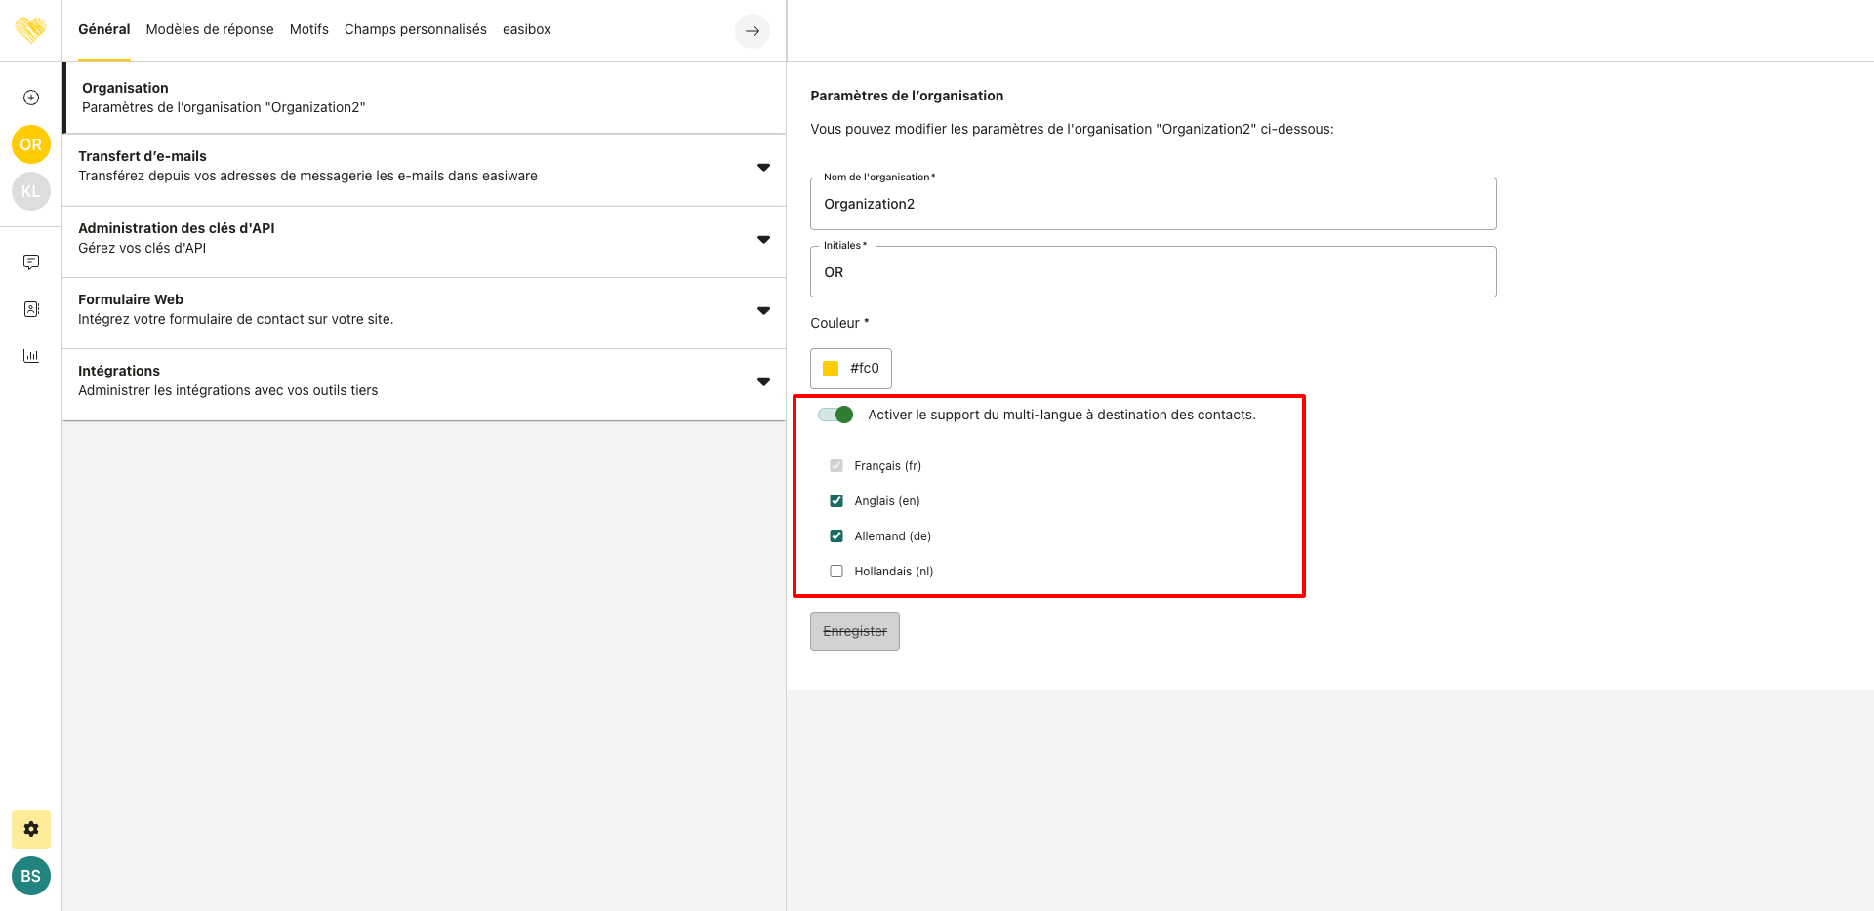Image resolution: width=1874 pixels, height=911 pixels.
Task: Uncheck the Allemand (de) checkbox
Action: coord(836,536)
